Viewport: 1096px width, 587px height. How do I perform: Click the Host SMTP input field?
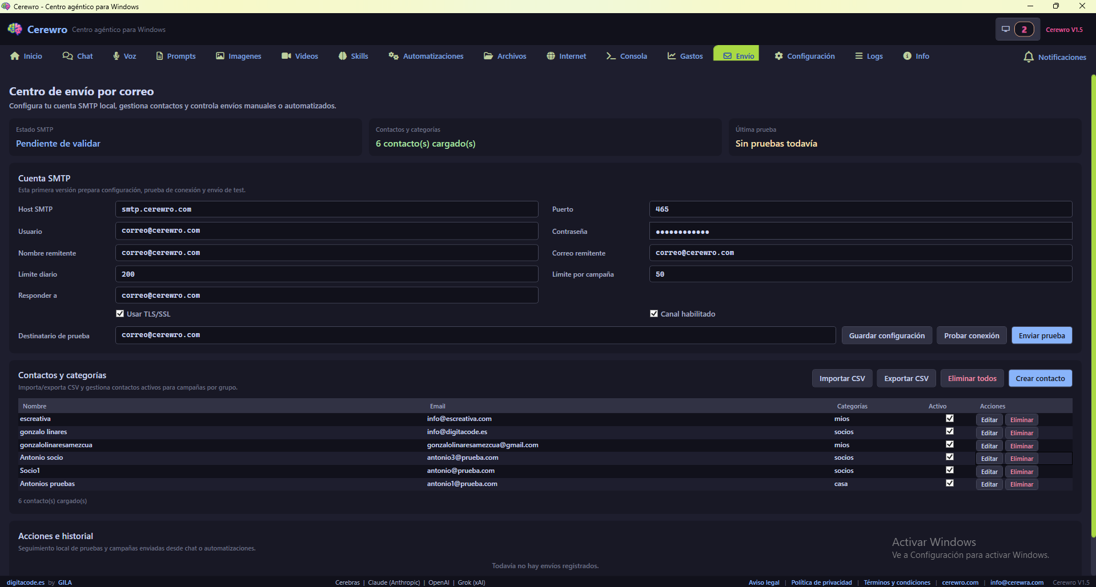click(327, 209)
